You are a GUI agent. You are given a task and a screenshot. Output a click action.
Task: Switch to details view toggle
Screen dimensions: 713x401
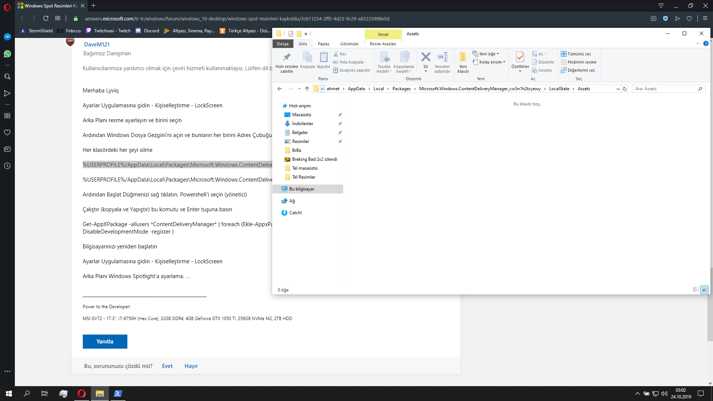click(696, 290)
